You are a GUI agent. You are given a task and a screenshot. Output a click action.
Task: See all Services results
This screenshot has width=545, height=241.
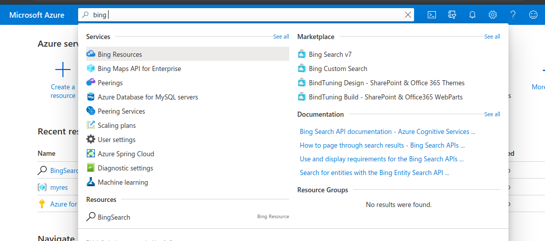click(x=281, y=37)
